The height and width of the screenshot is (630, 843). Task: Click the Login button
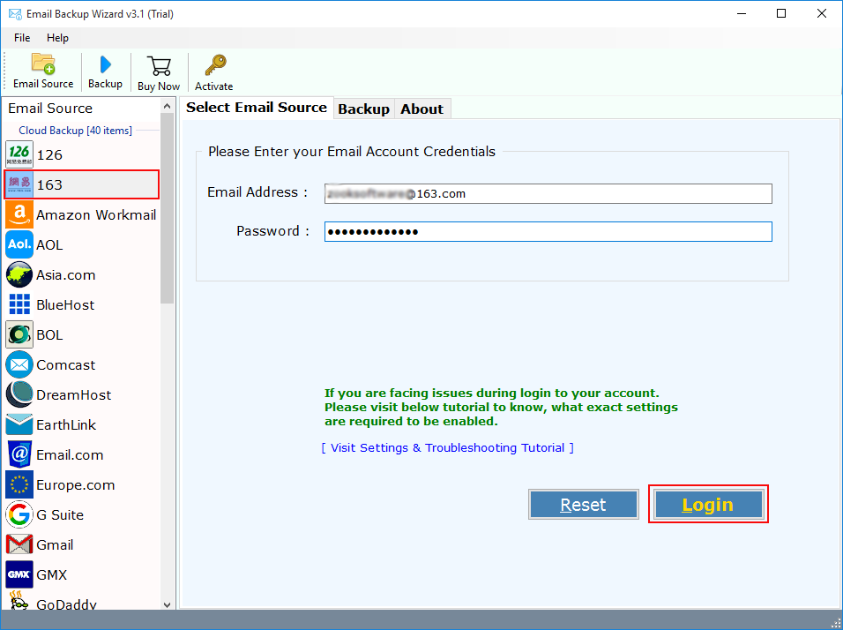point(708,504)
